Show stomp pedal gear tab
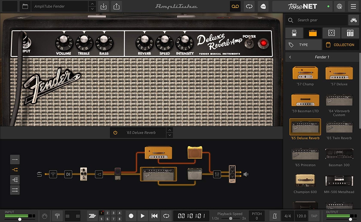Screen dimensions: 361x222 click(x=294, y=33)
